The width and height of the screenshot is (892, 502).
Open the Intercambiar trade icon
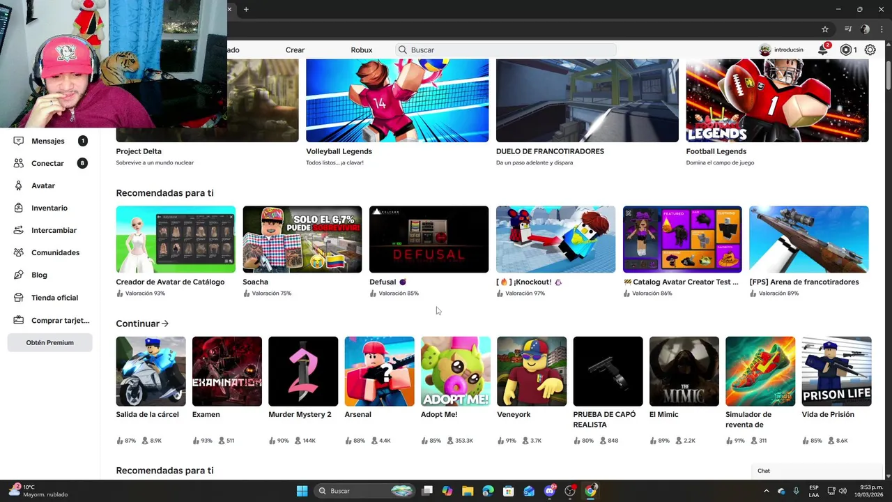click(x=18, y=230)
